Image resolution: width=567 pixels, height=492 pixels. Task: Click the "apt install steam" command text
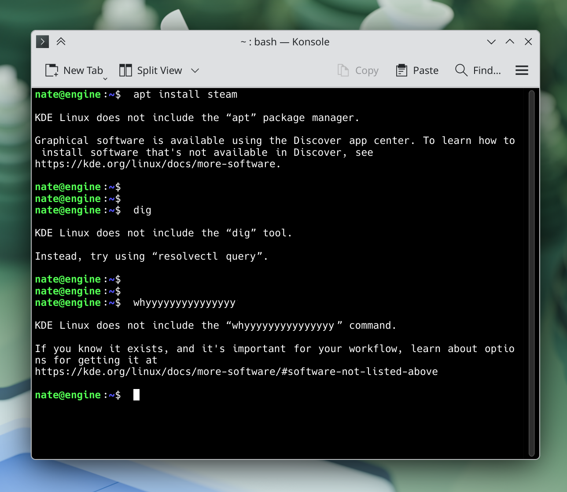[185, 95]
